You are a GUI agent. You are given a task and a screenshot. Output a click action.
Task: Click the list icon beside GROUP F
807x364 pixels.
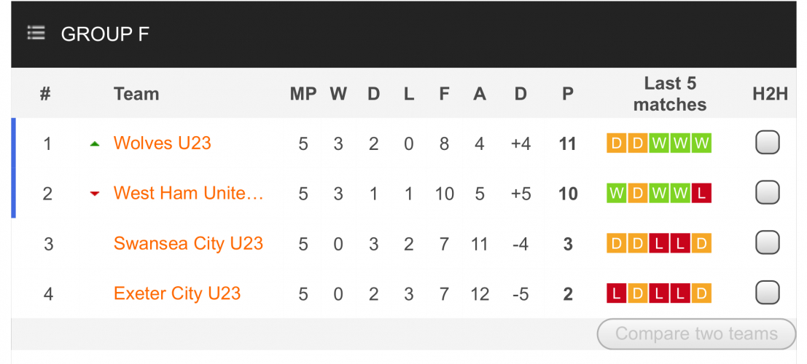[36, 33]
